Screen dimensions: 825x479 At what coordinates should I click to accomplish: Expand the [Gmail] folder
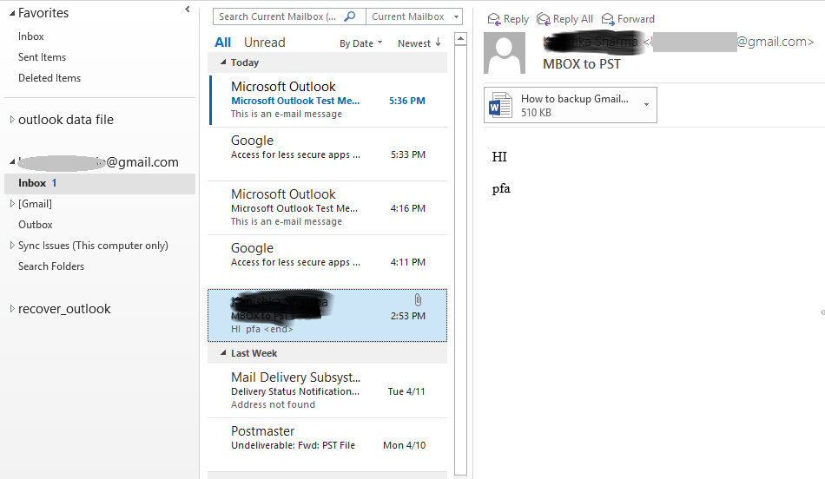(x=12, y=203)
